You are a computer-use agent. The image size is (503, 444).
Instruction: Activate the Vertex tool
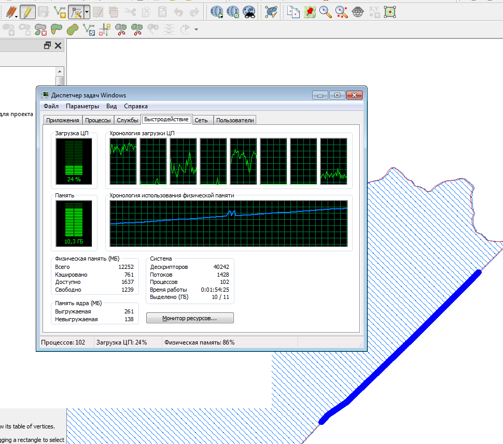tap(76, 11)
